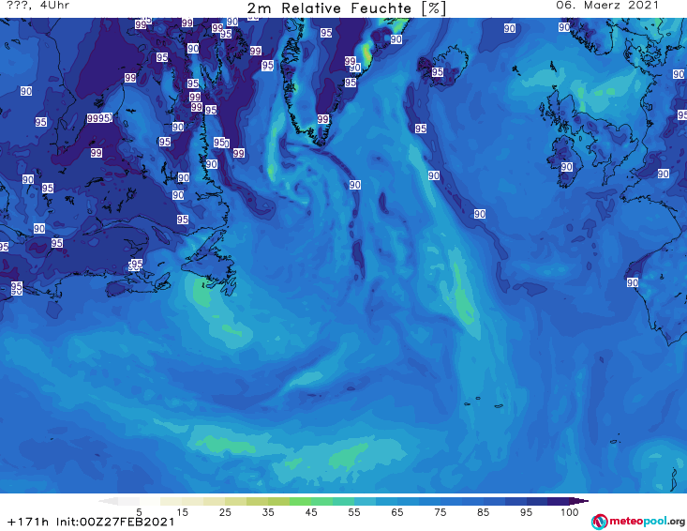The image size is (687, 531).
Task: Click the 90 label directly south of Greenland
Action: 355,185
